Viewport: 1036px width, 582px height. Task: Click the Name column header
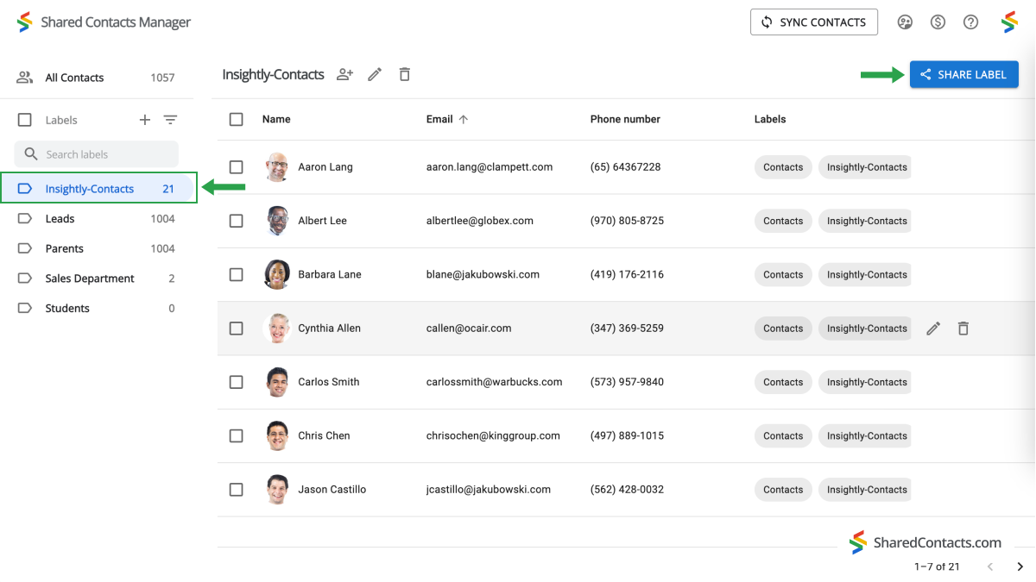coord(276,119)
